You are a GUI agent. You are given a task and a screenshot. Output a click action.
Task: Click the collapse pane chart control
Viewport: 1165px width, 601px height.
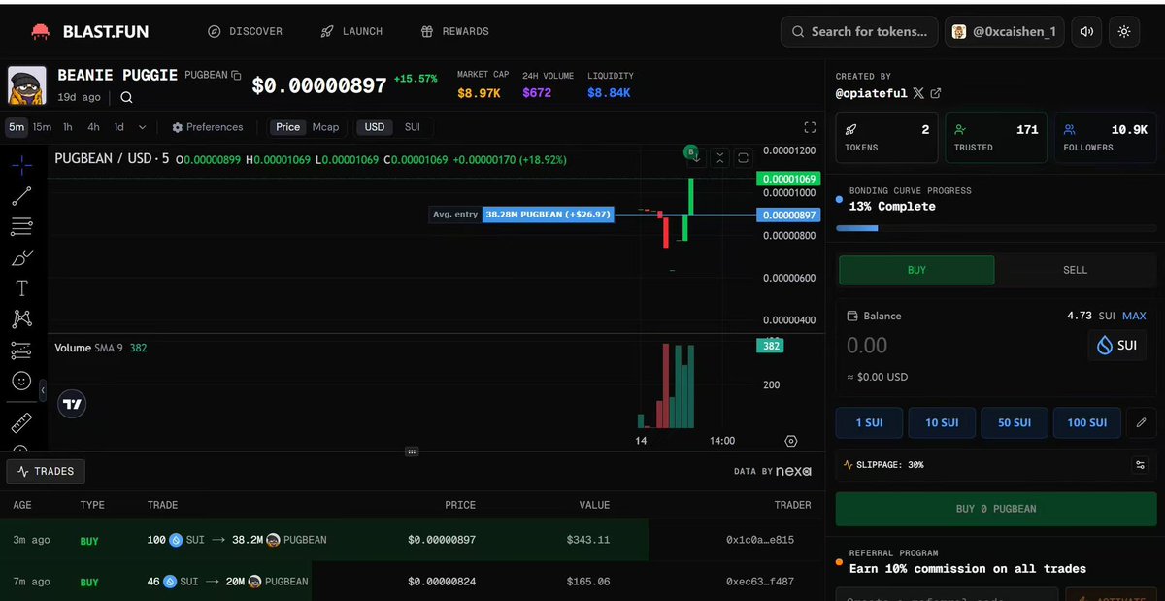[719, 157]
